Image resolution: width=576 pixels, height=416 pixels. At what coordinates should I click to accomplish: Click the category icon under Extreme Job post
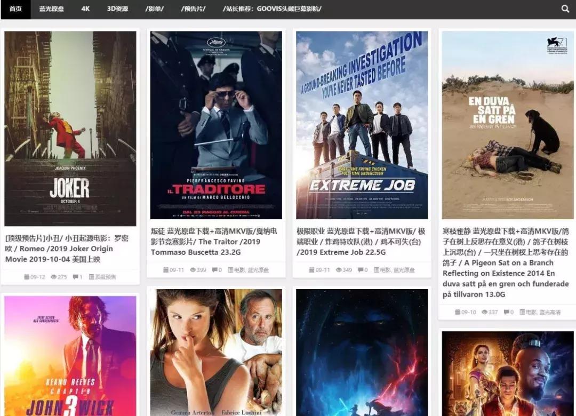[376, 270]
